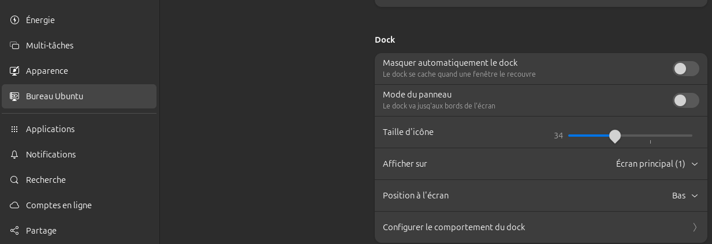
Task: Enable Masquer automatiquement le dock switch
Action: (x=685, y=69)
